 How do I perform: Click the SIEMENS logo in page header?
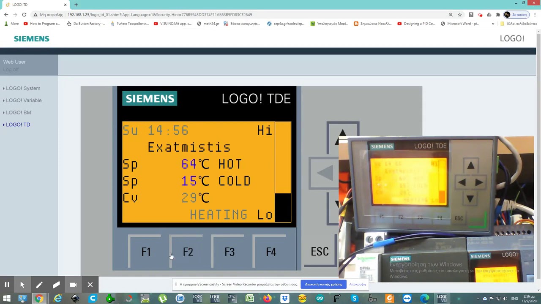coord(32,38)
